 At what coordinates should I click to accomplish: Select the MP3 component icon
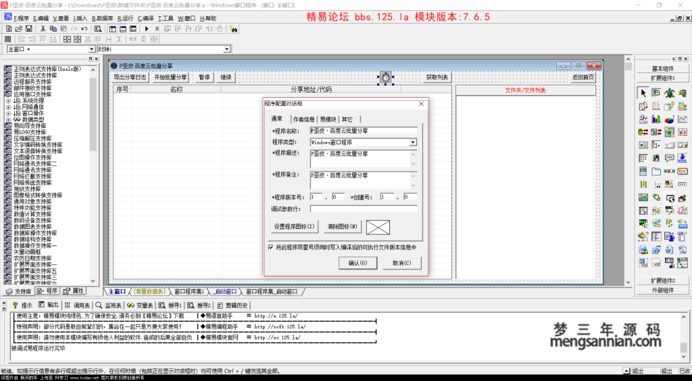pos(683,224)
